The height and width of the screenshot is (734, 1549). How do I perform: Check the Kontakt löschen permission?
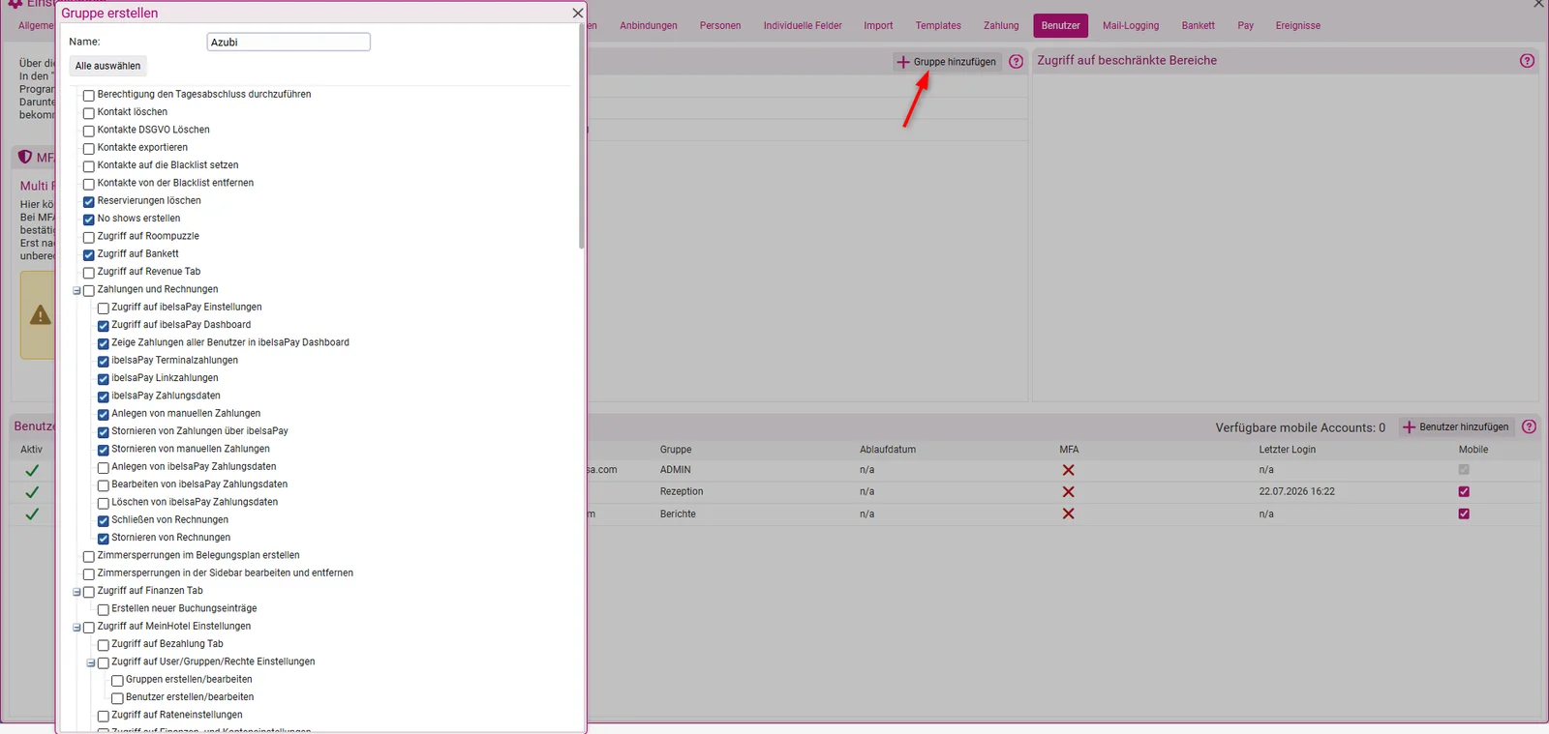[x=89, y=113]
